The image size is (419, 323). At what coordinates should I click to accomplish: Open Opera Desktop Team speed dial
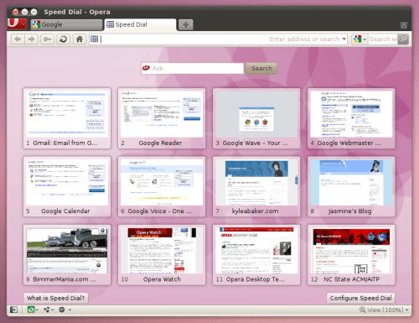[x=256, y=255]
